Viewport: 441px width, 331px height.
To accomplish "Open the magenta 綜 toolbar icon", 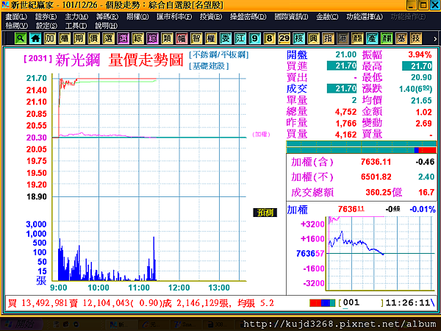I will pos(152,38).
